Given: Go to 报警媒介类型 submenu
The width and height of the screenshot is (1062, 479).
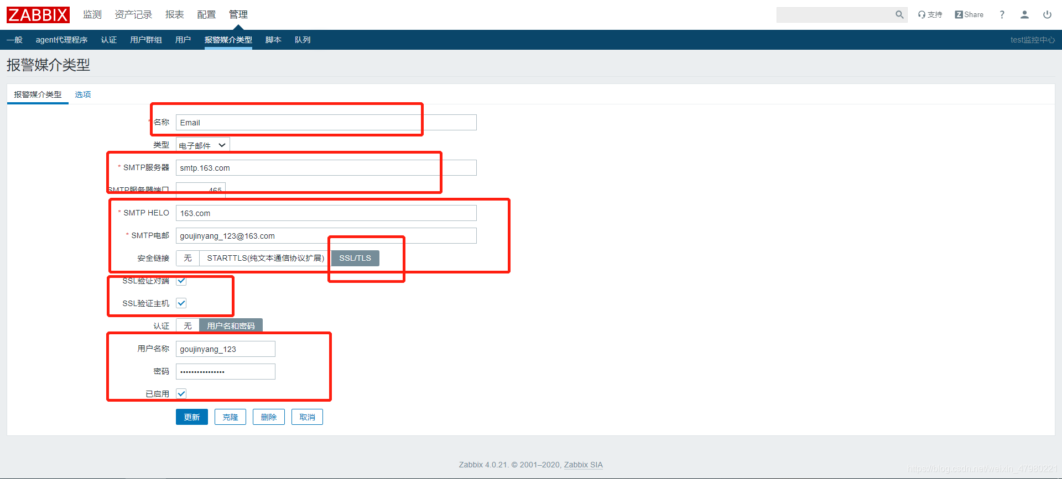Looking at the screenshot, I should point(228,40).
